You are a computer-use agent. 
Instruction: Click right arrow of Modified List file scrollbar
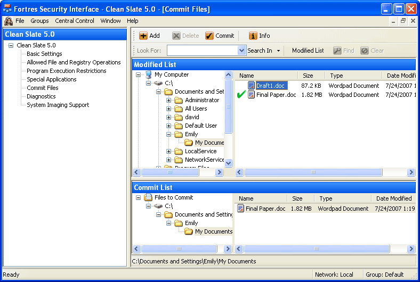[411, 172]
